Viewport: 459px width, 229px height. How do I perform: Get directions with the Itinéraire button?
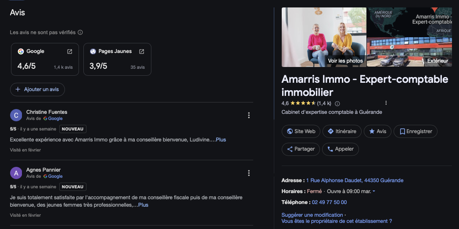(342, 131)
